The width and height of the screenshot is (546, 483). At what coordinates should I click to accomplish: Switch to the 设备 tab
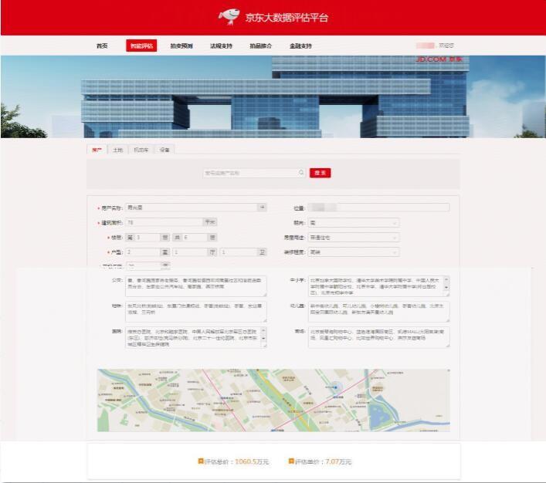tap(164, 150)
